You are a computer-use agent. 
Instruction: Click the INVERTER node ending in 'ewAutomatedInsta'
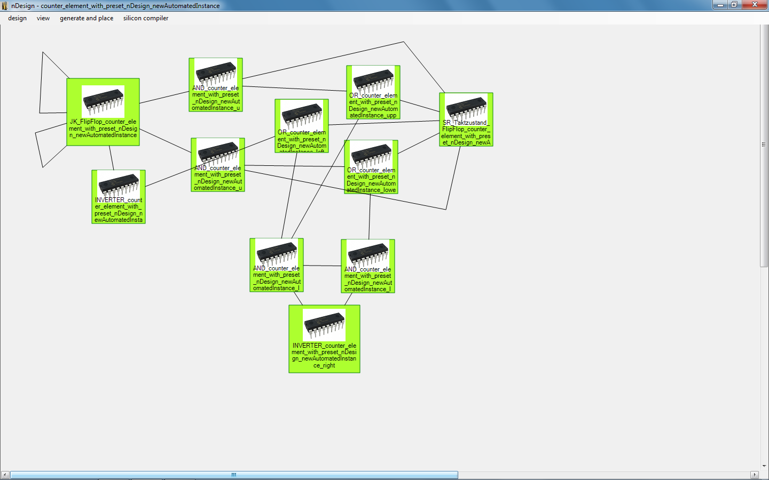coord(119,197)
